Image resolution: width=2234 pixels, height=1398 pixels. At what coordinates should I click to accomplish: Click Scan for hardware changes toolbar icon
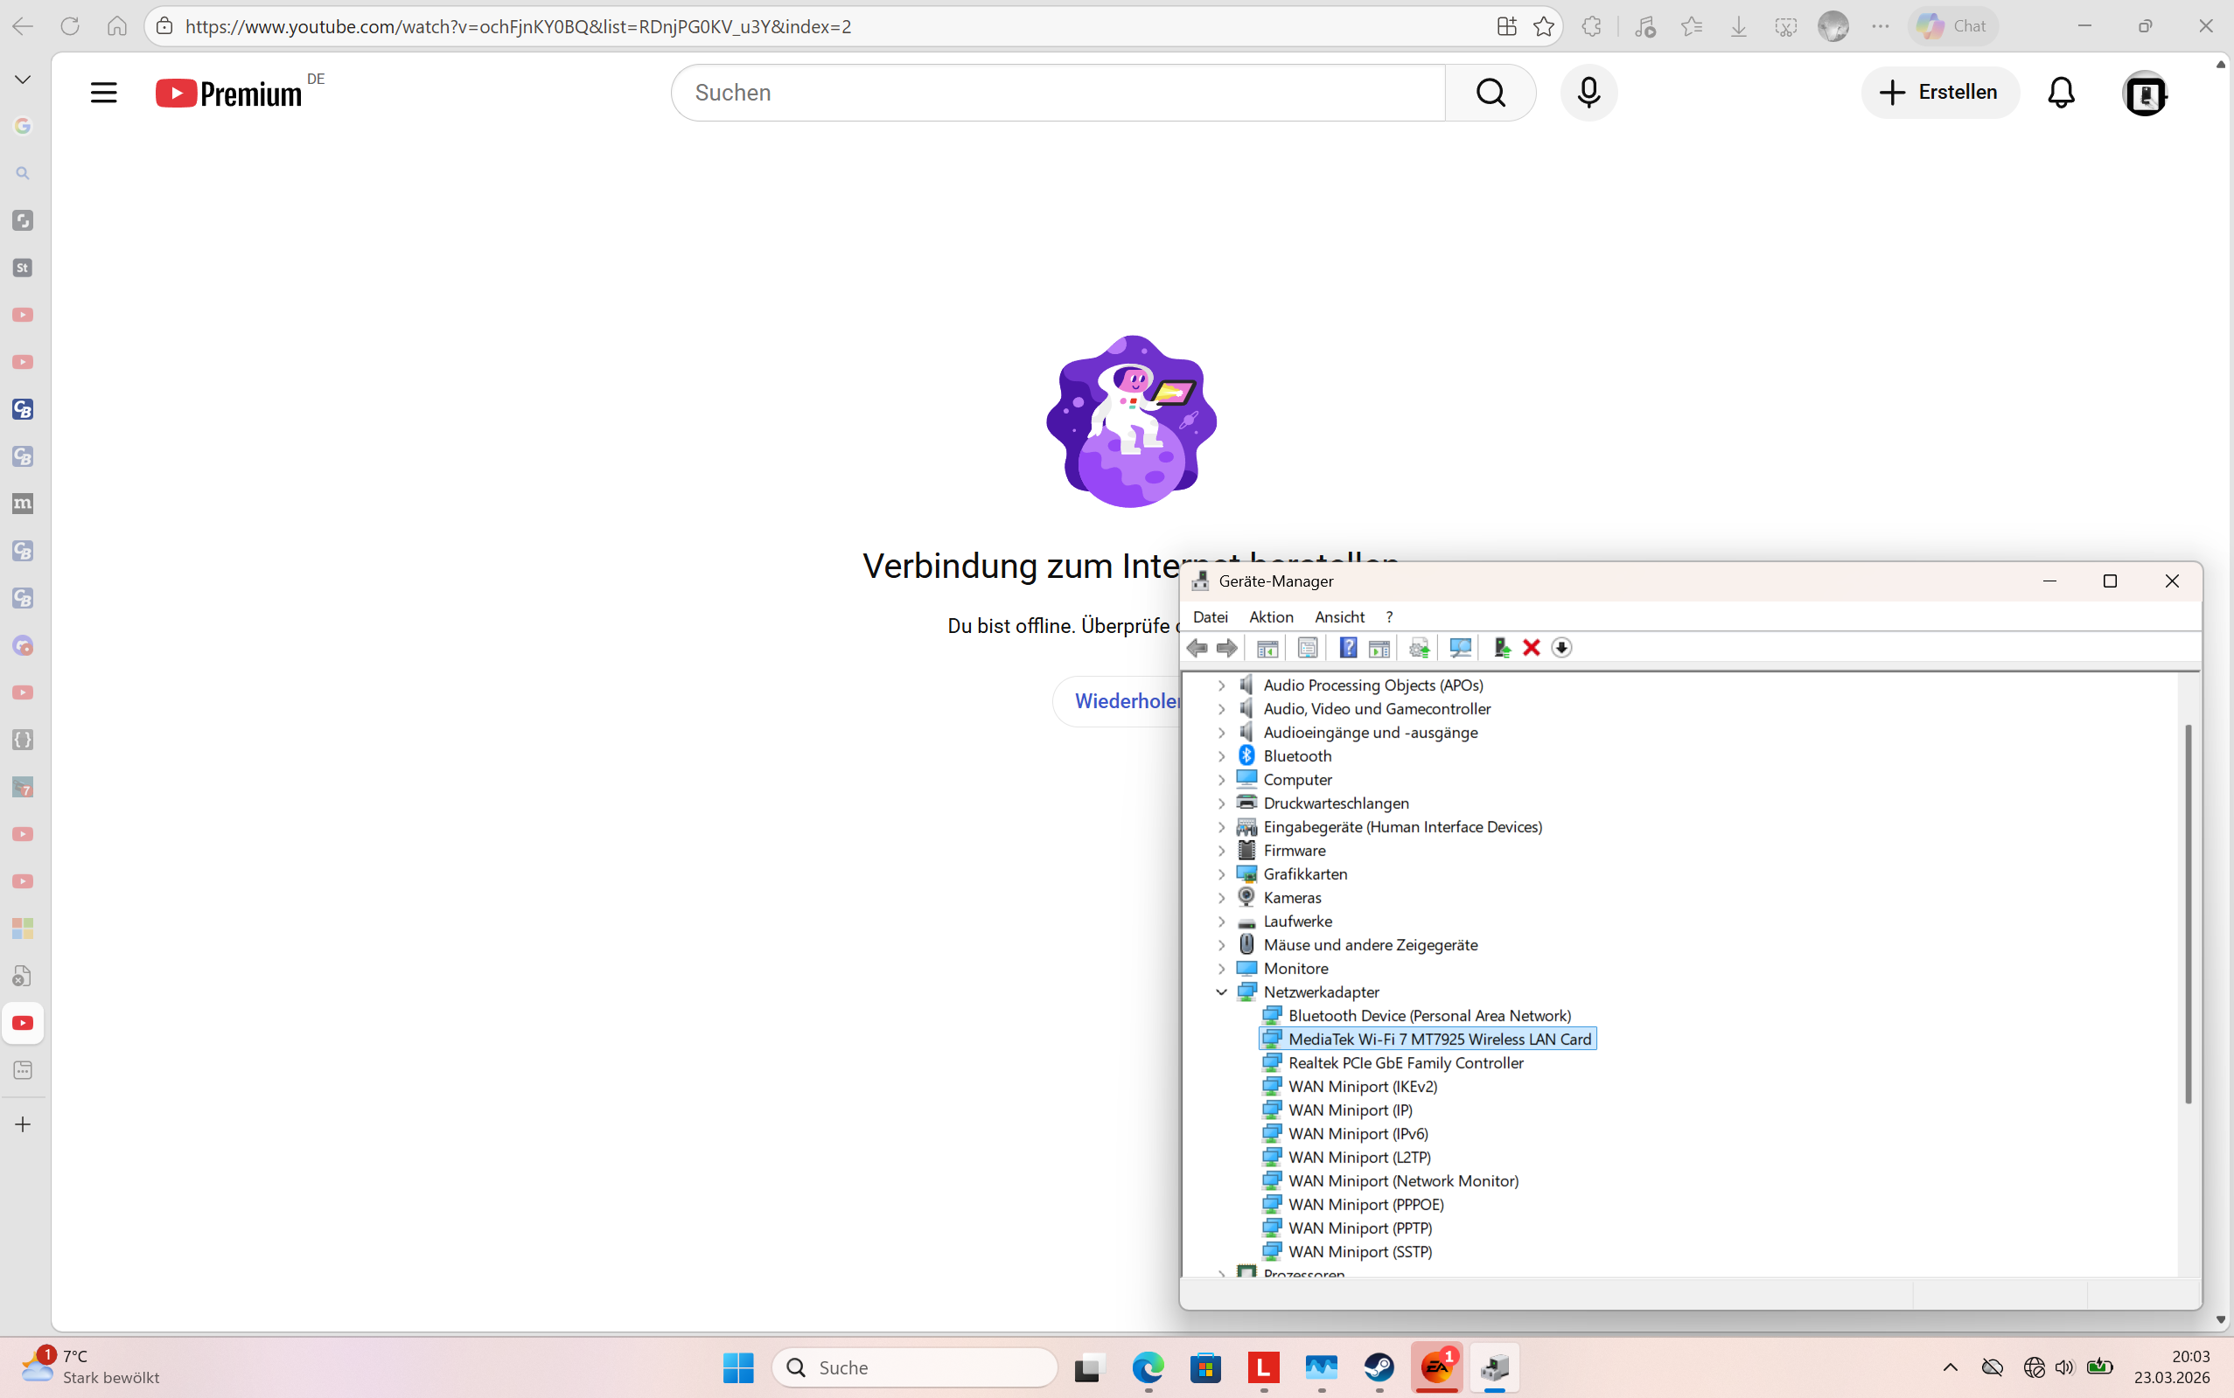(1460, 647)
